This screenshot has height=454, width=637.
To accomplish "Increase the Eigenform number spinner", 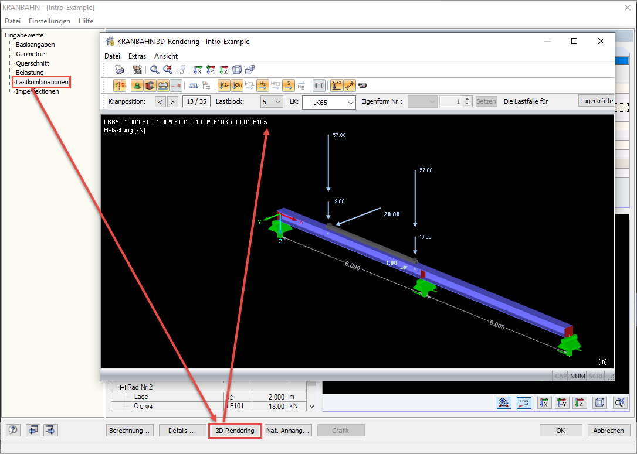I will tap(467, 99).
